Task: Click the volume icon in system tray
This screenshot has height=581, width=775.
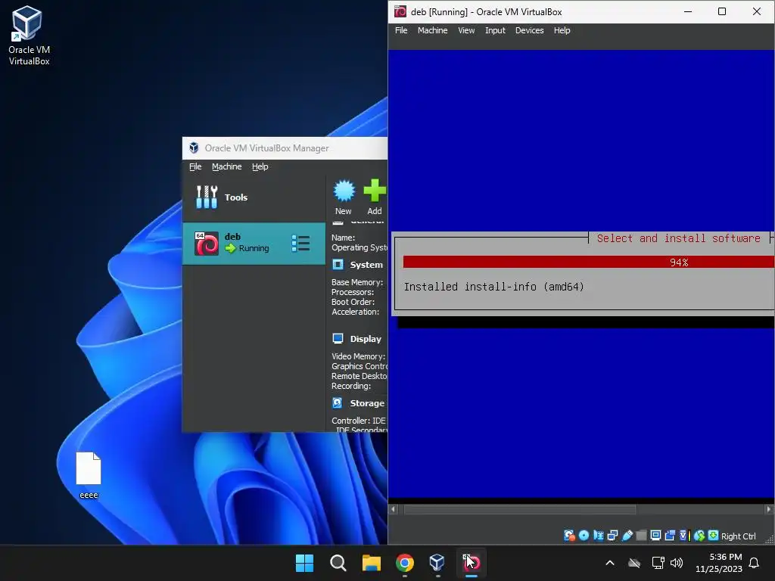Action: click(x=677, y=563)
